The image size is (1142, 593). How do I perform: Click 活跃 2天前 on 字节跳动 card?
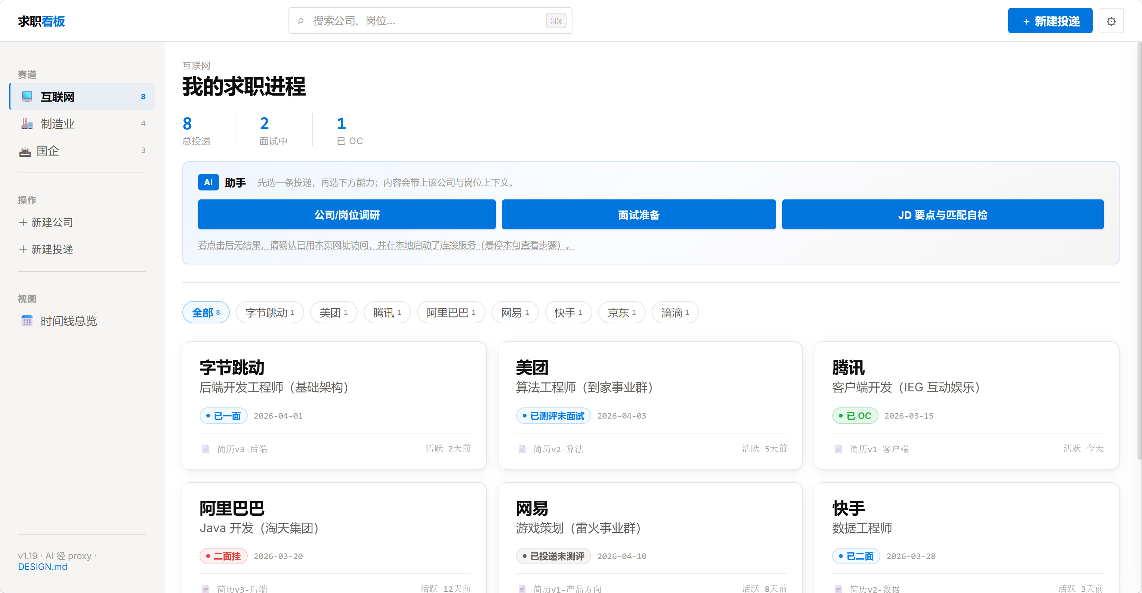tap(448, 448)
